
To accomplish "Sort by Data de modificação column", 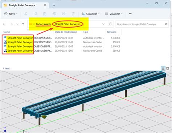I will point(66,32).
